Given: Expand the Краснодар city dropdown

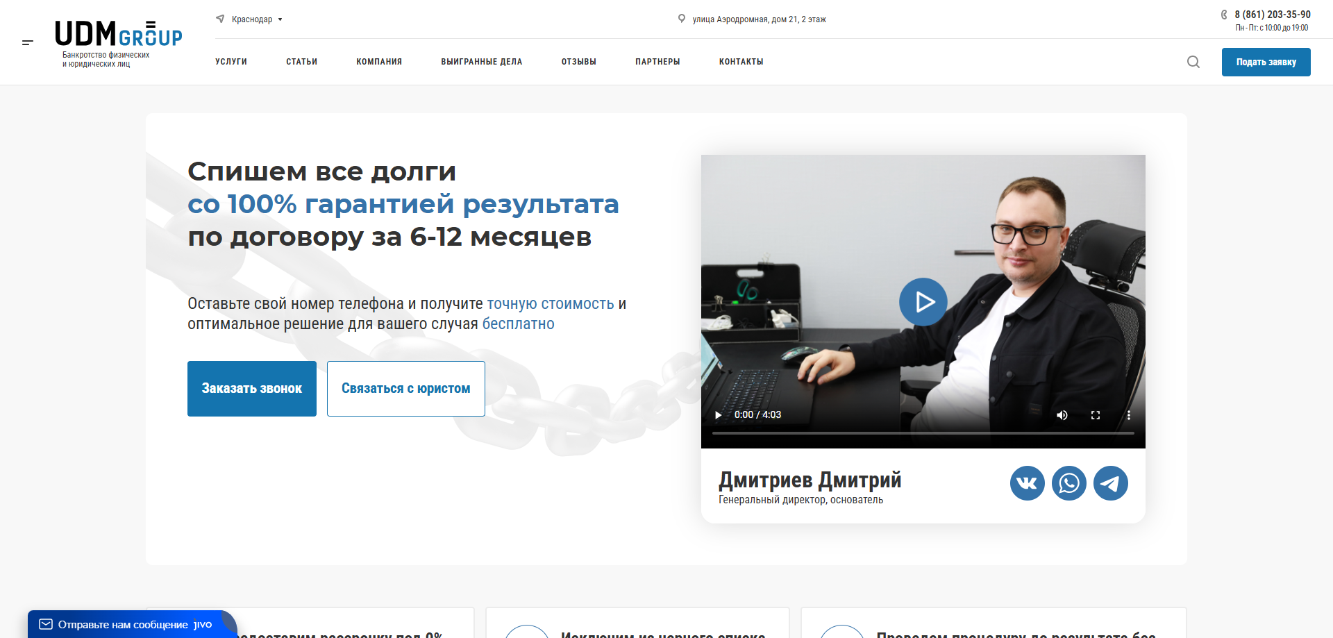Looking at the screenshot, I should [x=257, y=19].
